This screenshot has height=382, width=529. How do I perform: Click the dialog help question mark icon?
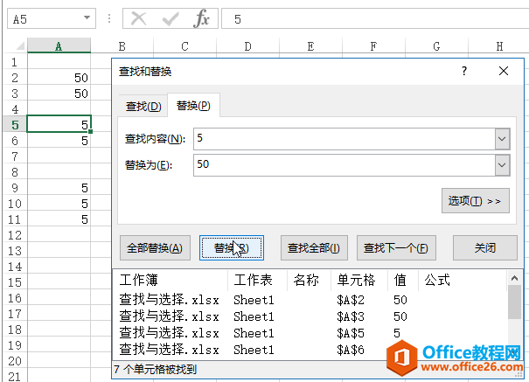463,73
